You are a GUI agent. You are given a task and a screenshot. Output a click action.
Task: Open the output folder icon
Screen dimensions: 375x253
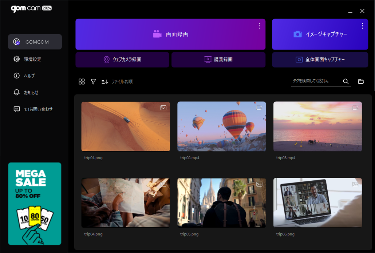[x=361, y=81]
